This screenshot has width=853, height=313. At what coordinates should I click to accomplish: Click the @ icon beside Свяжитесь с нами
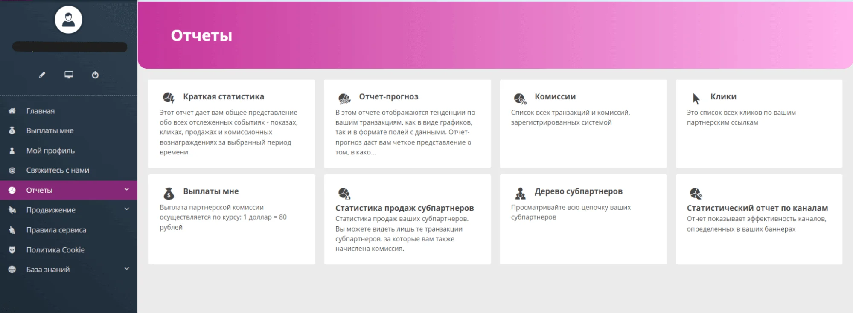[12, 170]
